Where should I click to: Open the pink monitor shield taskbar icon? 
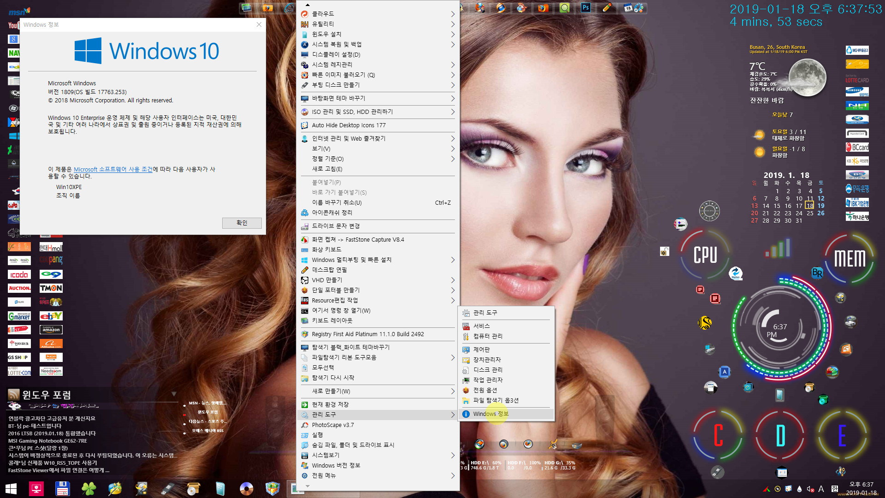pos(36,488)
